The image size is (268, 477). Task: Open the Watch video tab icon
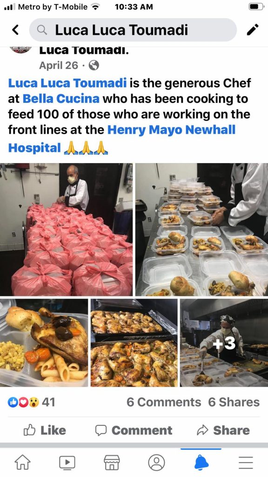pyautogui.click(x=67, y=462)
